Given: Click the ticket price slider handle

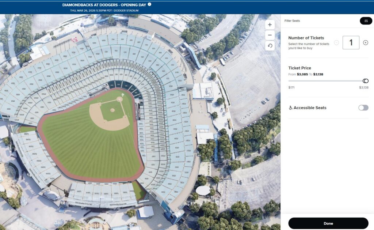Looking at the screenshot, I should tap(365, 81).
